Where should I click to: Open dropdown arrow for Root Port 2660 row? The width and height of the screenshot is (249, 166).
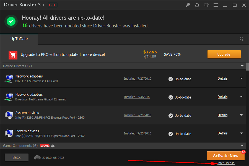coord(241,115)
